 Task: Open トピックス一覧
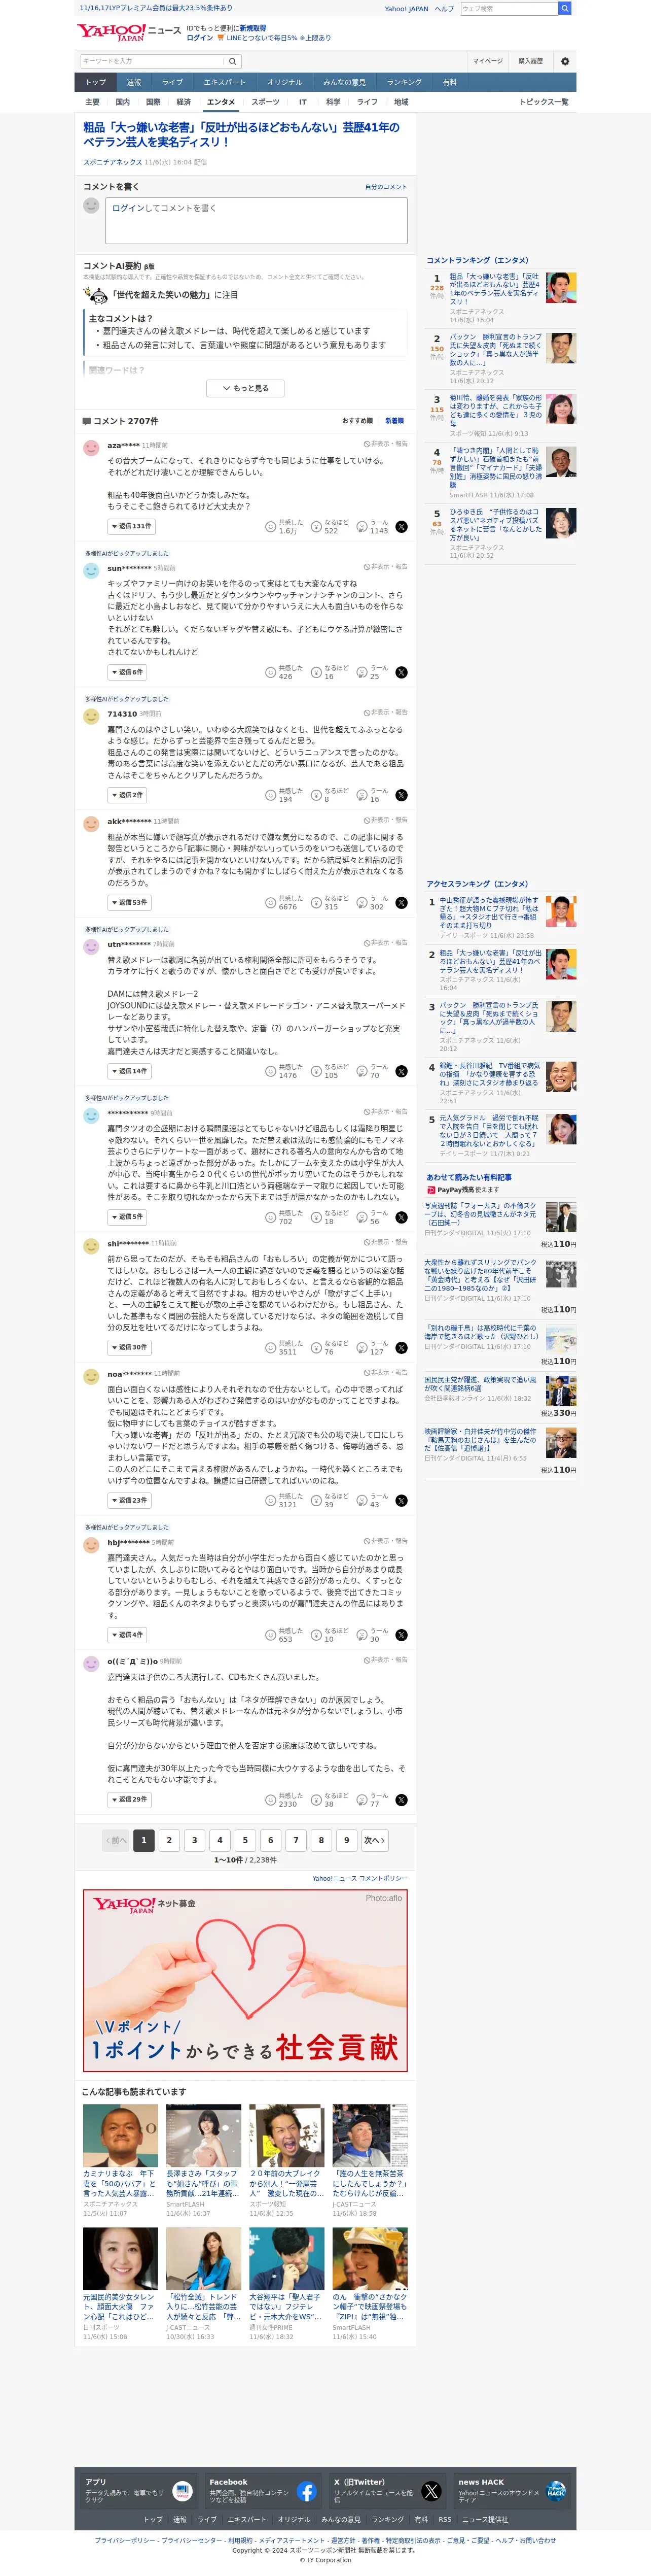[x=544, y=102]
